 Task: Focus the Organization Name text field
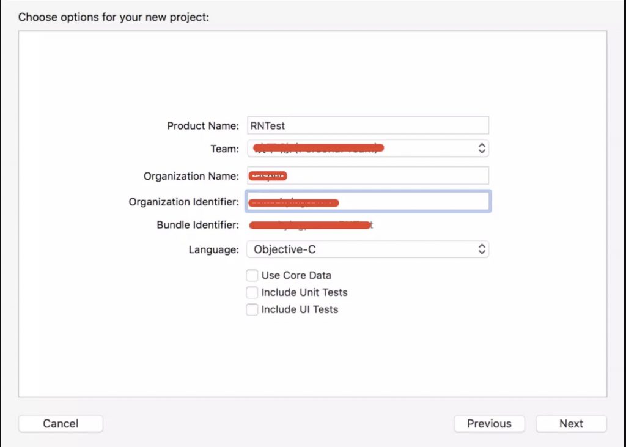[367, 175]
